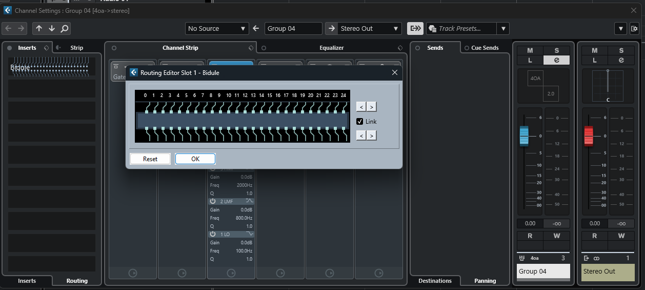Toggle power on the 1 LO EQ band
Image resolution: width=645 pixels, height=290 pixels.
(x=213, y=234)
